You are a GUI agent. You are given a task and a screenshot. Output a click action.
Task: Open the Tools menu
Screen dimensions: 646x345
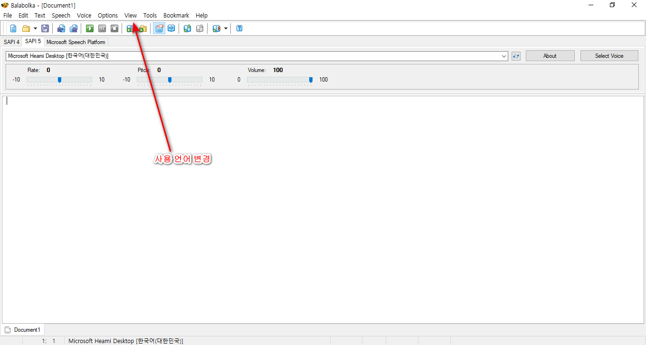[150, 15]
